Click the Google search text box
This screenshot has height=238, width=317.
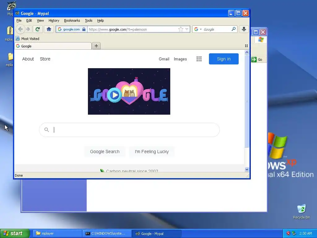tap(129, 130)
